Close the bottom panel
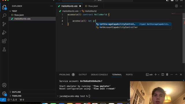185x104 pixels. 181,75
